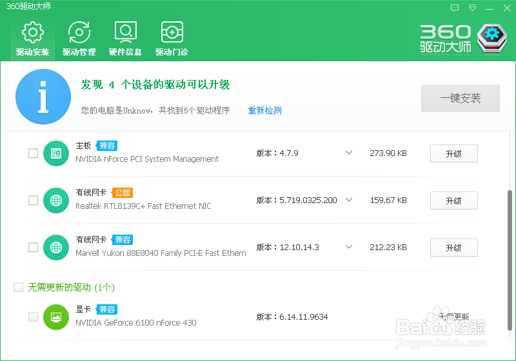This screenshot has width=516, height=361.
Task: Click the NVIDIA nForce PCI System Management text
Action: coord(147,159)
